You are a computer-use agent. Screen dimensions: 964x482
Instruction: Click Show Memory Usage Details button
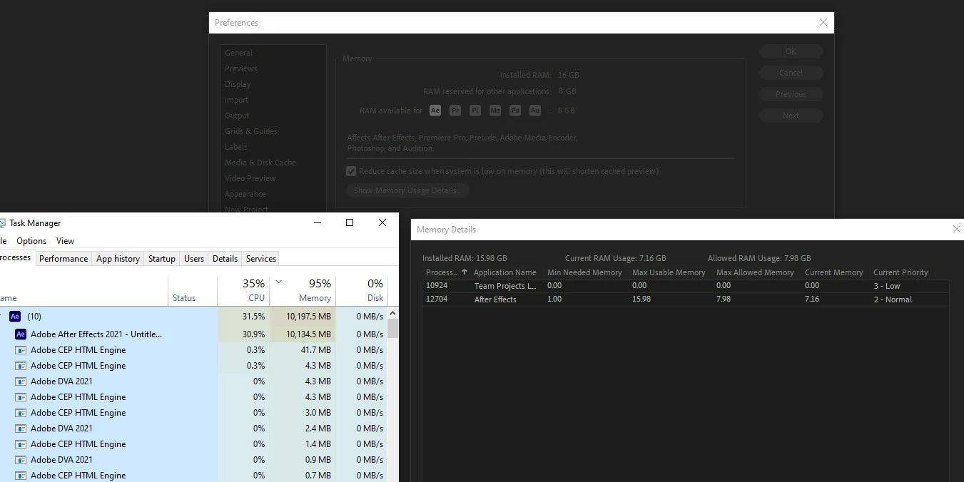(407, 190)
